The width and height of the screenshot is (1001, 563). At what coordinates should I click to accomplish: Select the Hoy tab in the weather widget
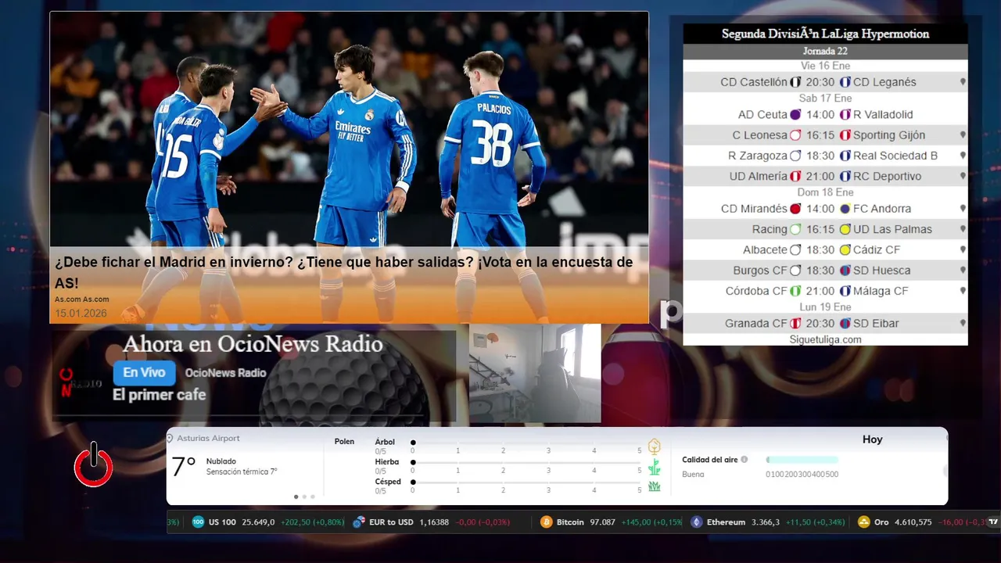[873, 439]
